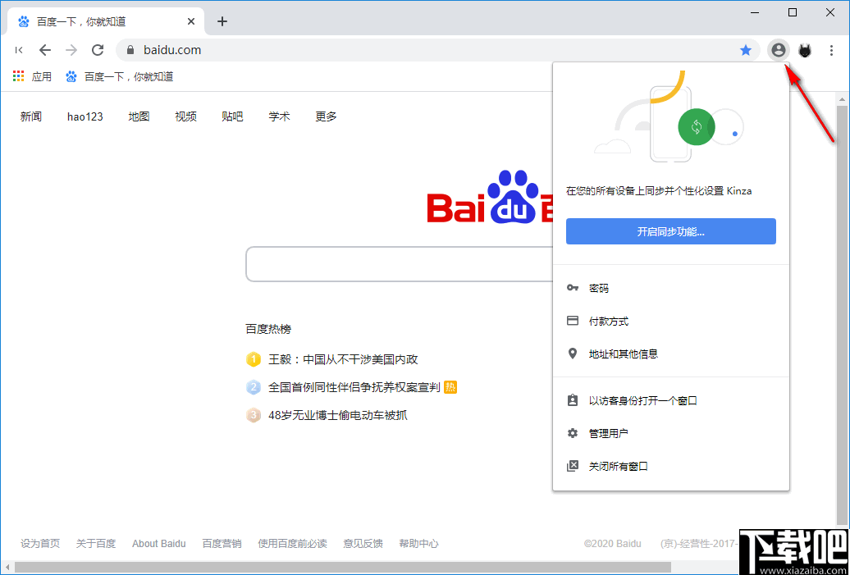The width and height of the screenshot is (850, 575).
Task: Click the 使用百度前必读 footer link
Action: [x=293, y=544]
